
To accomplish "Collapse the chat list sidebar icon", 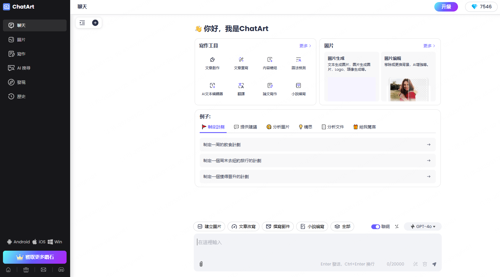I will click(x=82, y=23).
